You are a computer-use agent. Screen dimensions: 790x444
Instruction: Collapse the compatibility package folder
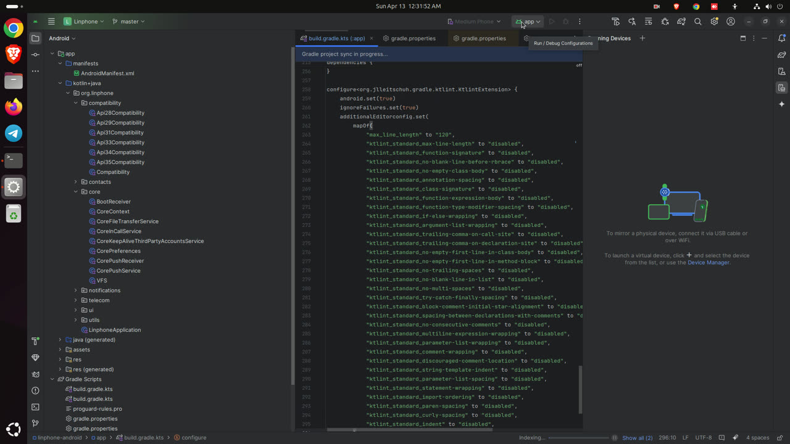(76, 103)
